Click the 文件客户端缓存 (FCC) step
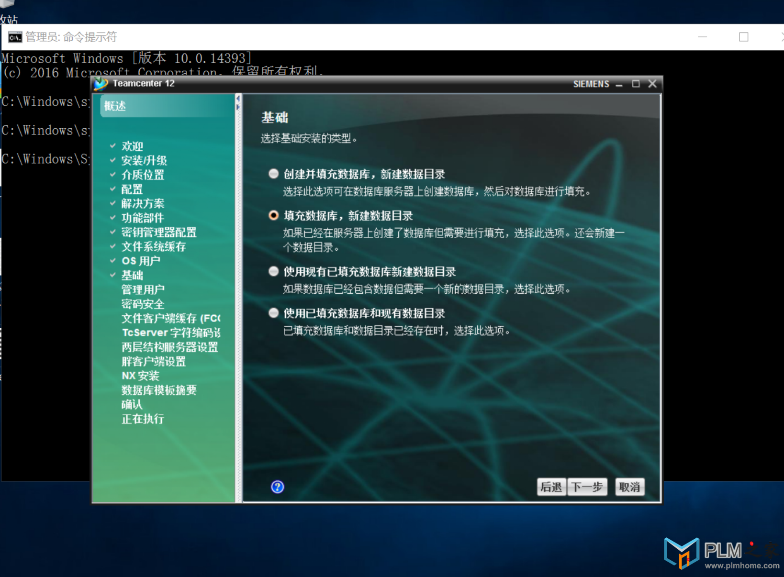 click(171, 318)
